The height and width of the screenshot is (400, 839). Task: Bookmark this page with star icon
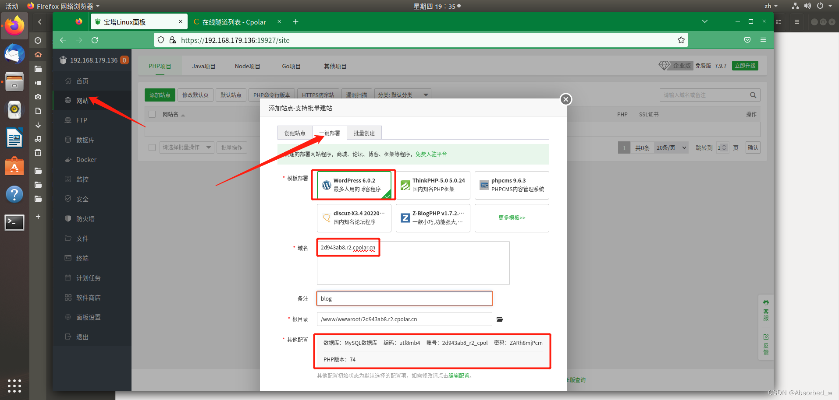(x=681, y=40)
